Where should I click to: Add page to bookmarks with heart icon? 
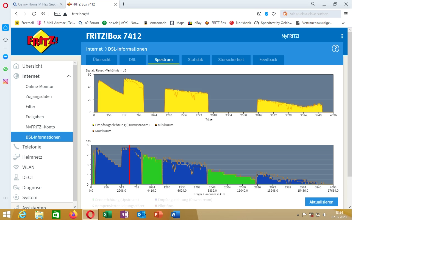pyautogui.click(x=274, y=14)
